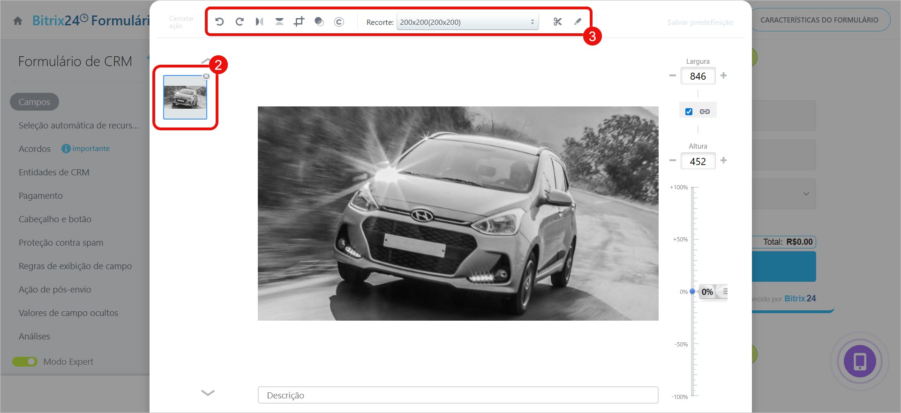Increase the Altura value with plus
901x413 pixels.
[724, 160]
